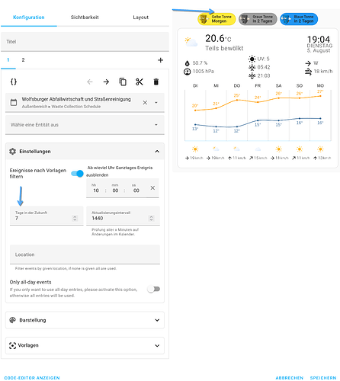The width and height of the screenshot is (340, 381).
Task: Add new entity tab with plus
Action: pos(160,60)
